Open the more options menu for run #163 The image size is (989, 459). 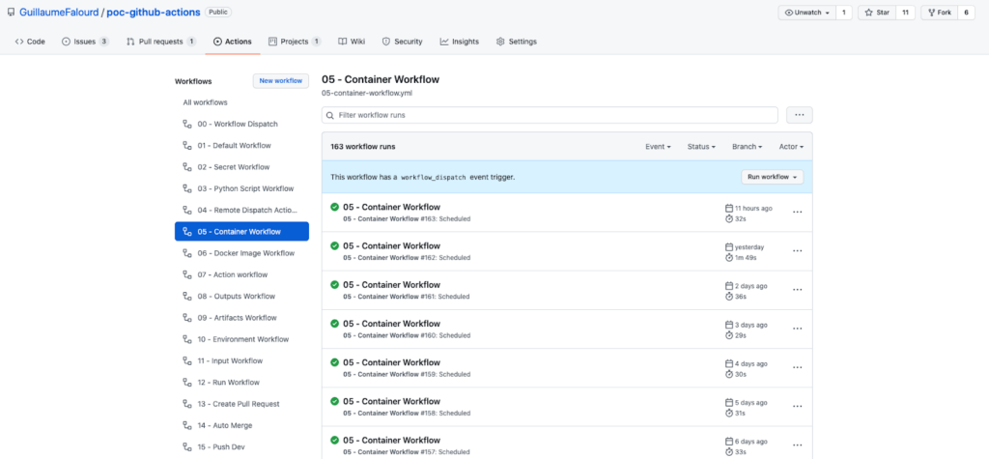coord(797,213)
